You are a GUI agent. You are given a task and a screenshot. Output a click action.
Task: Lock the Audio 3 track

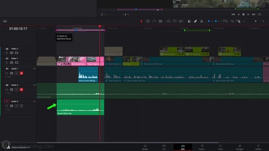(7, 106)
